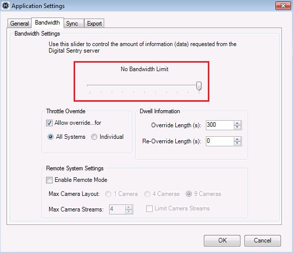Click the 'Re-Override Length (s):' label

click(x=172, y=141)
